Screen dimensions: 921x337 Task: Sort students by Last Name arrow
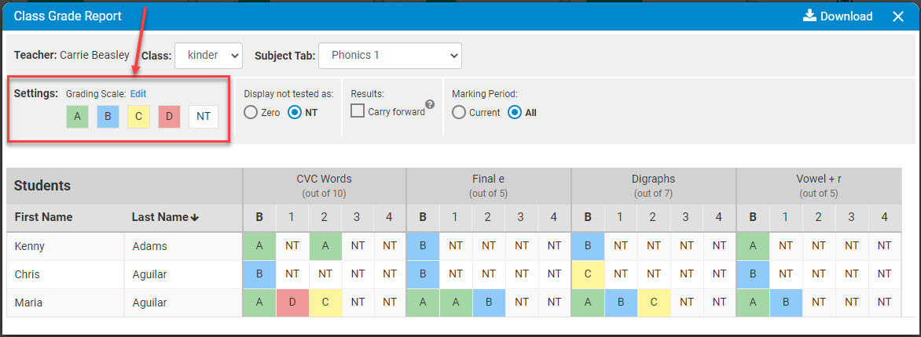195,217
